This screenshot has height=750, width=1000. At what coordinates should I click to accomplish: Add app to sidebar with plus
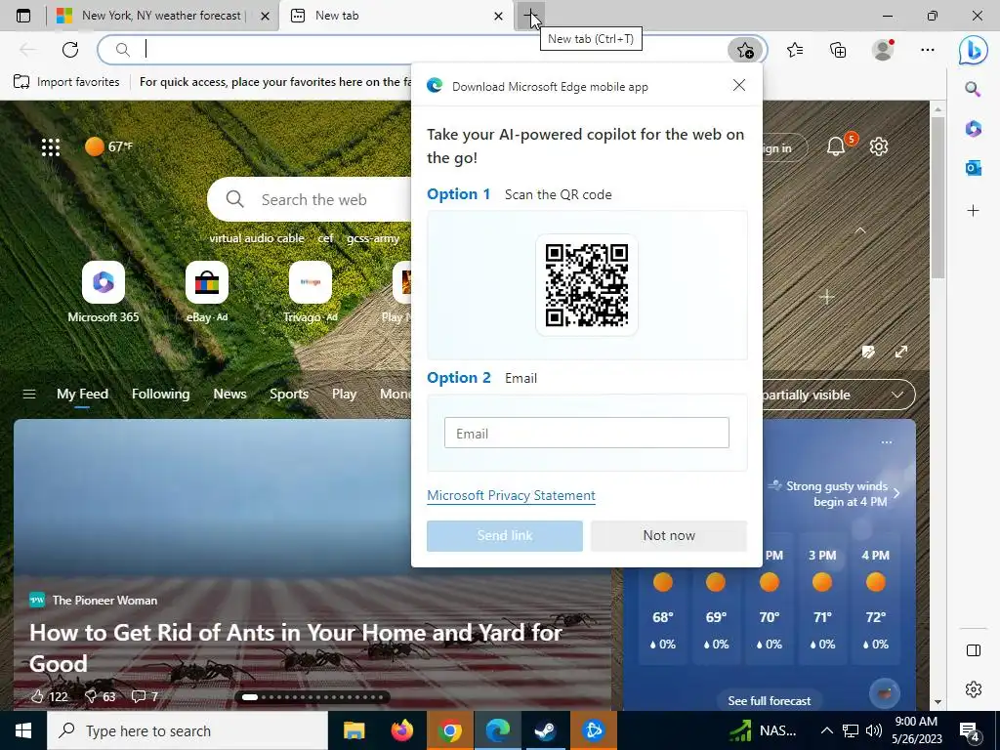click(x=973, y=211)
